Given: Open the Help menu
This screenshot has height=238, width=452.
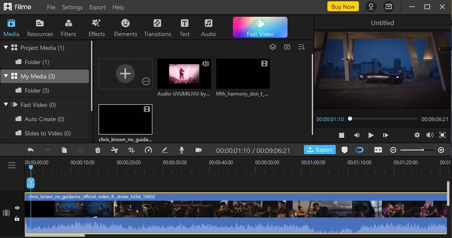Looking at the screenshot, I should tap(118, 7).
